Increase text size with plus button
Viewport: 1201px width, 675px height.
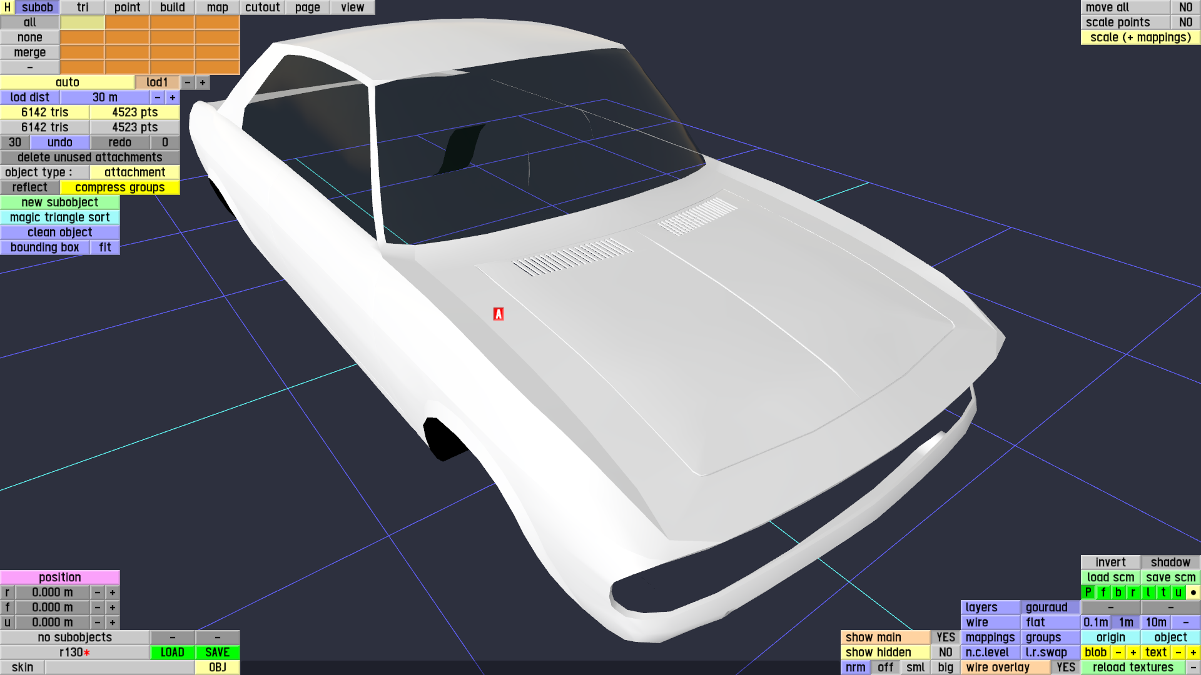[x=1193, y=652]
